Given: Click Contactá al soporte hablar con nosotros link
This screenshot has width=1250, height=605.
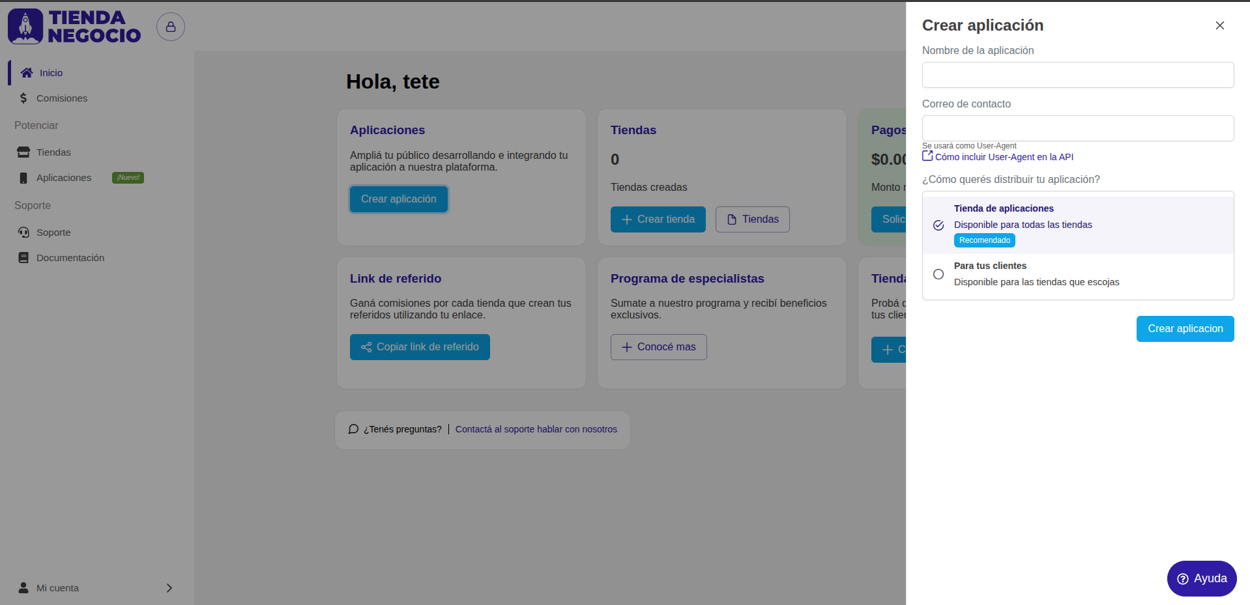Looking at the screenshot, I should pos(536,429).
